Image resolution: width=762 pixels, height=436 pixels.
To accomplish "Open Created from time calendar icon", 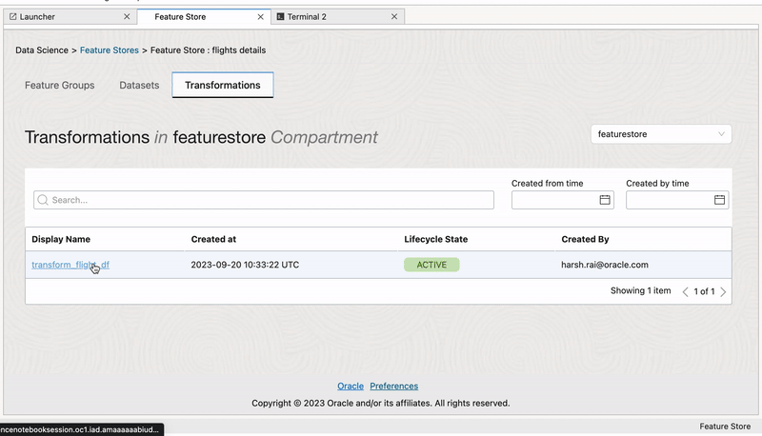I will pos(605,200).
